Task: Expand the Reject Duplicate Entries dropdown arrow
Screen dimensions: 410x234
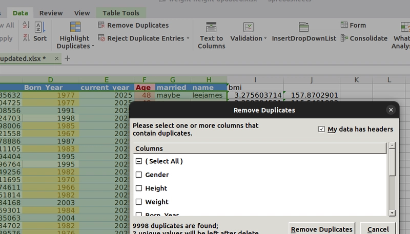Action: click(188, 38)
